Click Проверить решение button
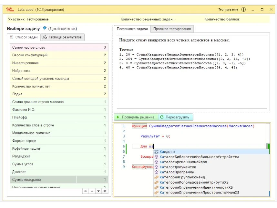The image size is (277, 208). [x=136, y=117]
